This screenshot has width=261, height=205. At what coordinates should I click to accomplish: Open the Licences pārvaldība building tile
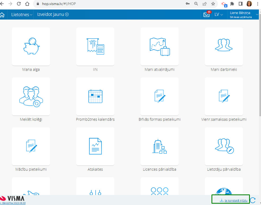click(159, 146)
